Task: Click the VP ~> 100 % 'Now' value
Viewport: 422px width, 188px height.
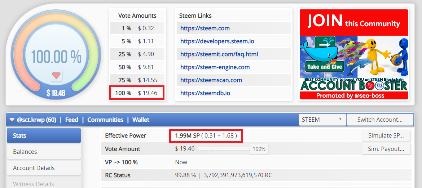Action: point(181,162)
